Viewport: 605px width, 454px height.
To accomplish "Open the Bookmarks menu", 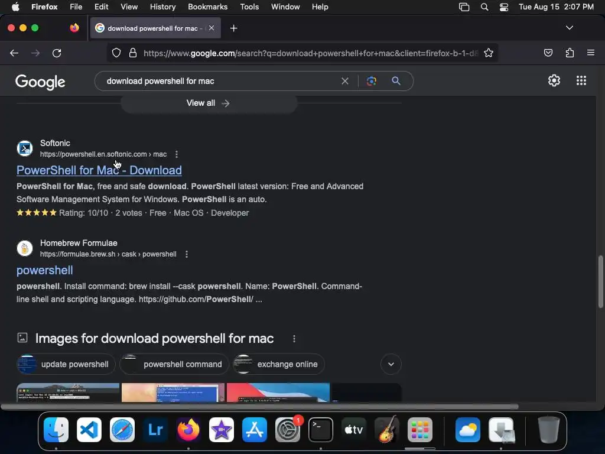I will point(207,7).
